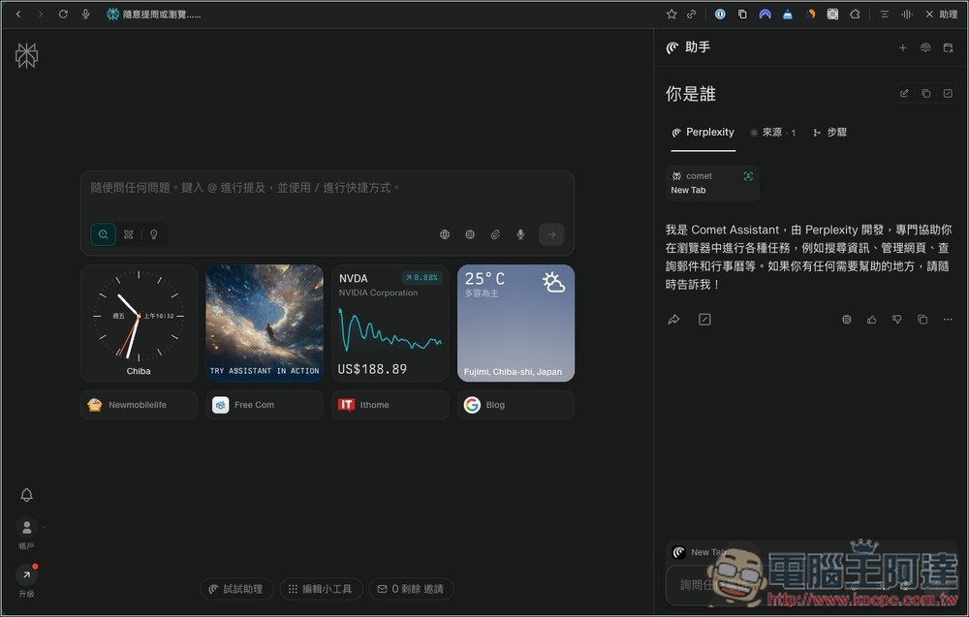Open notifications bell in left sidebar
This screenshot has height=617, width=969.
pos(27,495)
